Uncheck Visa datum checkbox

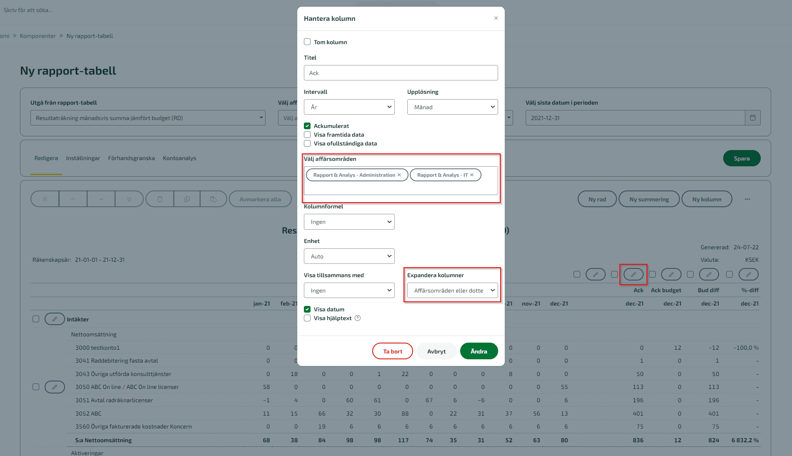pos(307,309)
